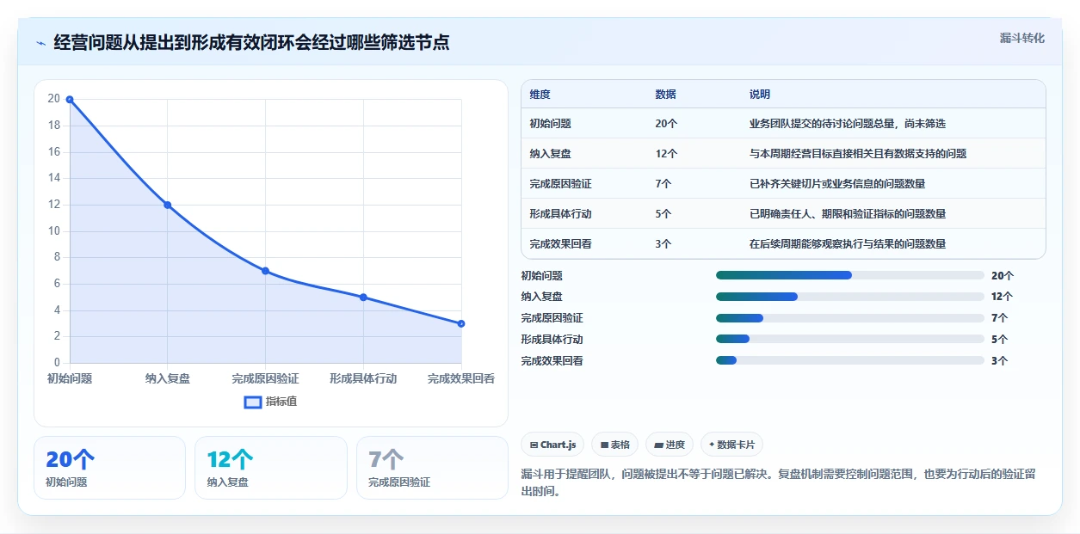Click the 完成效果回看 x-axis label
Viewport: 1080px width, 534px height.
[461, 378]
